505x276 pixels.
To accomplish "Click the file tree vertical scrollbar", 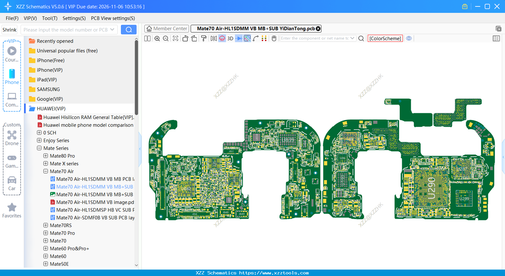I will [136, 77].
